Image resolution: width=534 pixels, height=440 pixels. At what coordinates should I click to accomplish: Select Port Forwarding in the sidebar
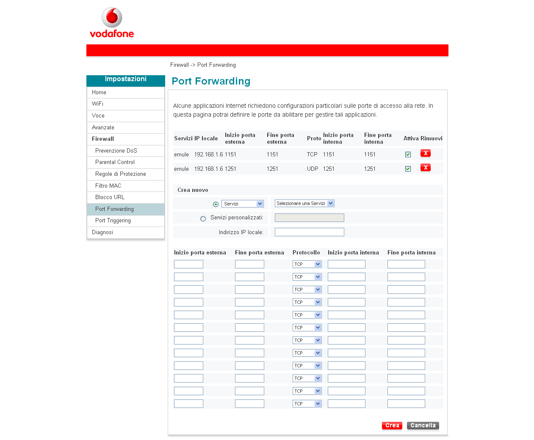point(126,209)
